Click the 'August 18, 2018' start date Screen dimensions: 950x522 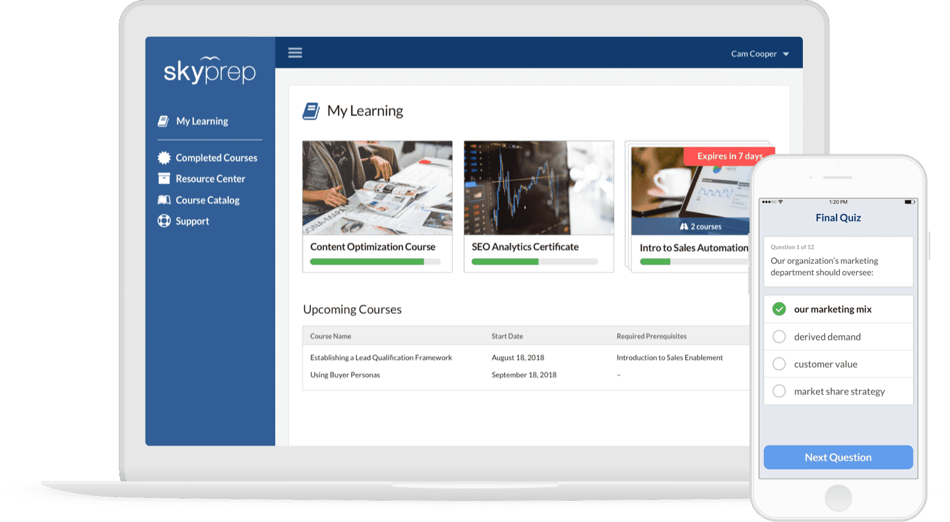(518, 358)
